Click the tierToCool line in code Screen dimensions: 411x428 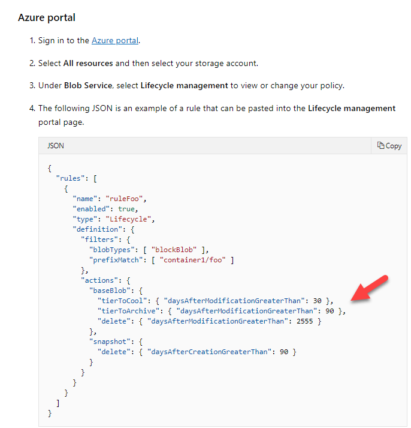pyautogui.click(x=216, y=301)
